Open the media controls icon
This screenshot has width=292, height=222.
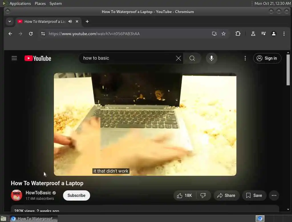click(263, 34)
